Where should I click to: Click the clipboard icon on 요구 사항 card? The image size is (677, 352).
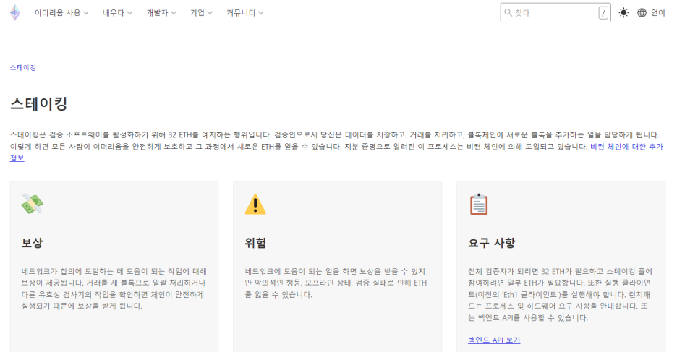pos(479,205)
